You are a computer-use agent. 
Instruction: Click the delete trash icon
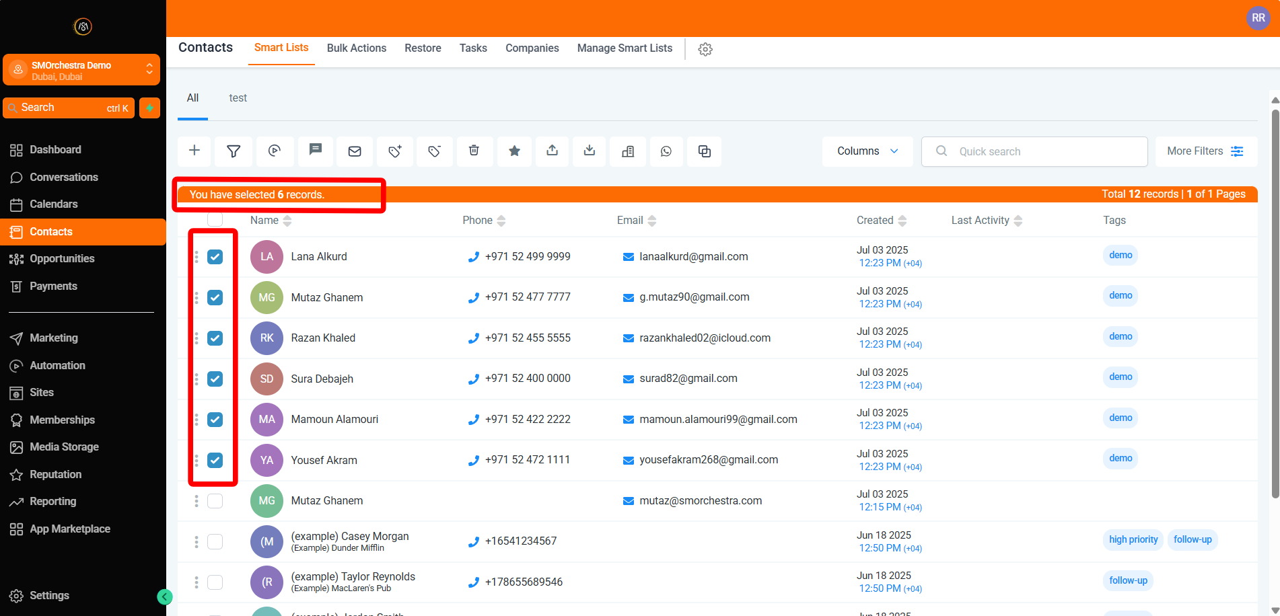tap(474, 151)
